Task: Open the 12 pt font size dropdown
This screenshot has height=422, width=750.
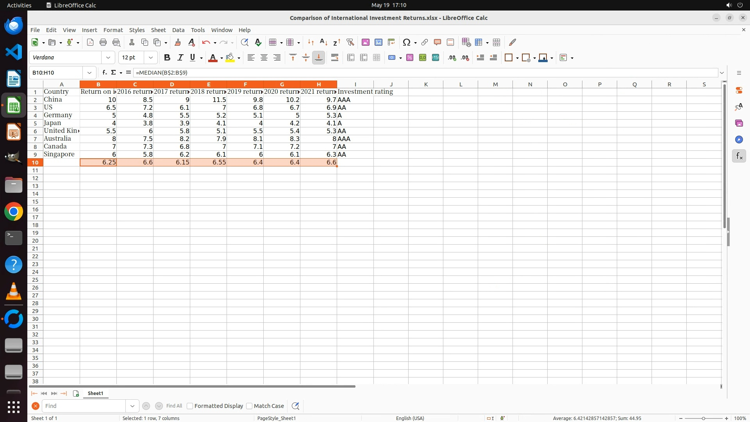Action: tap(150, 58)
